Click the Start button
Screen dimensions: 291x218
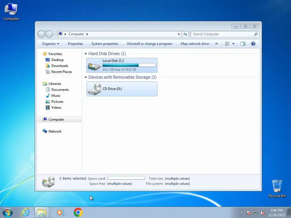tap(8, 212)
